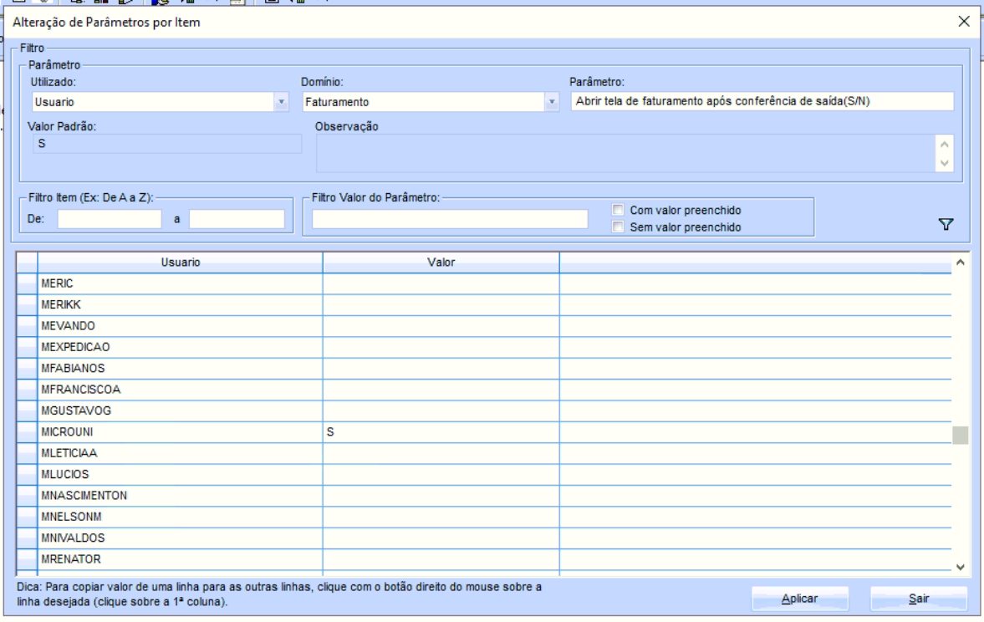The height and width of the screenshot is (622, 984).
Task: Exit with the Sair button
Action: 919,599
